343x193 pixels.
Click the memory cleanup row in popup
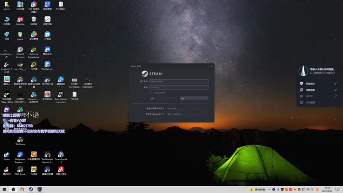pyautogui.click(x=318, y=103)
